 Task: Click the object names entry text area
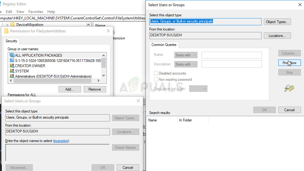[x=57, y=153]
